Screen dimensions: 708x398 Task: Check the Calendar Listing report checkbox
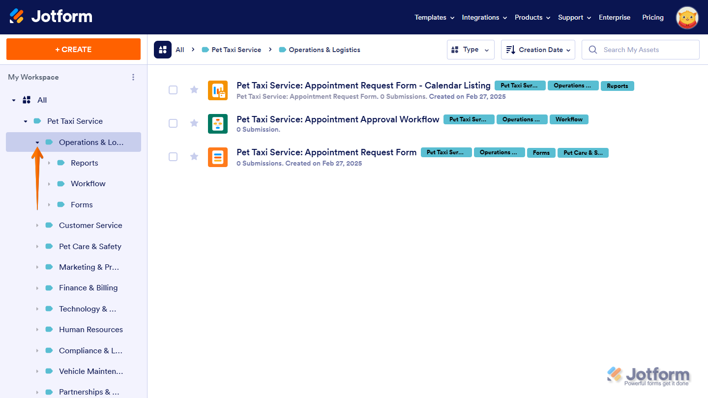(x=173, y=90)
